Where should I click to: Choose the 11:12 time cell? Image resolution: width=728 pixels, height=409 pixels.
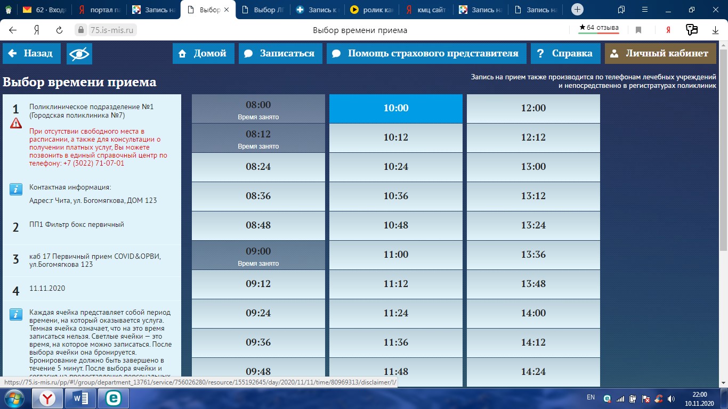tap(396, 284)
